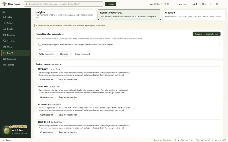Tick the grief work pacing question
This screenshot has height=142, width=228.
40,45
